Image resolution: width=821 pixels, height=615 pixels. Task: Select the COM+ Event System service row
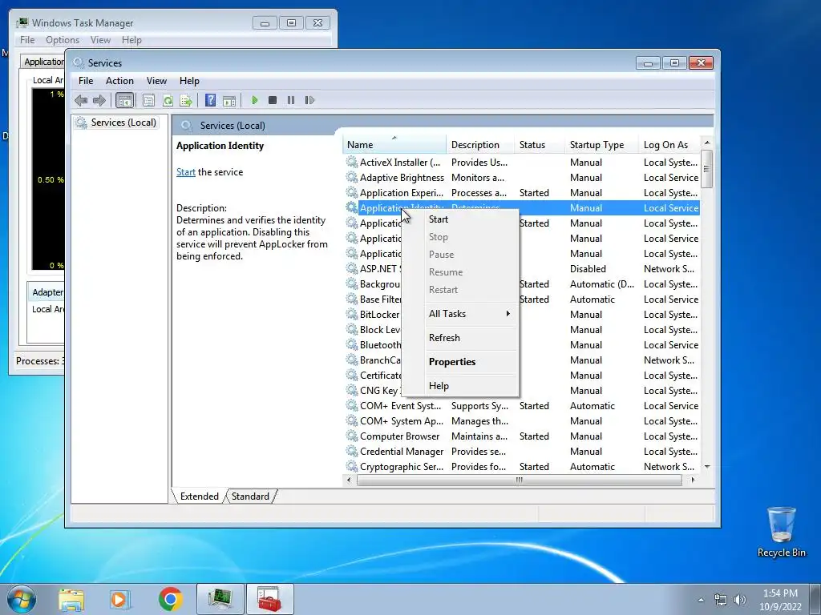pos(521,406)
